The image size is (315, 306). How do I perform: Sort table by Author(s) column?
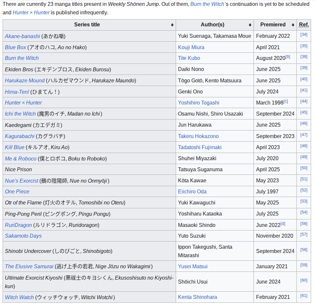214,25
